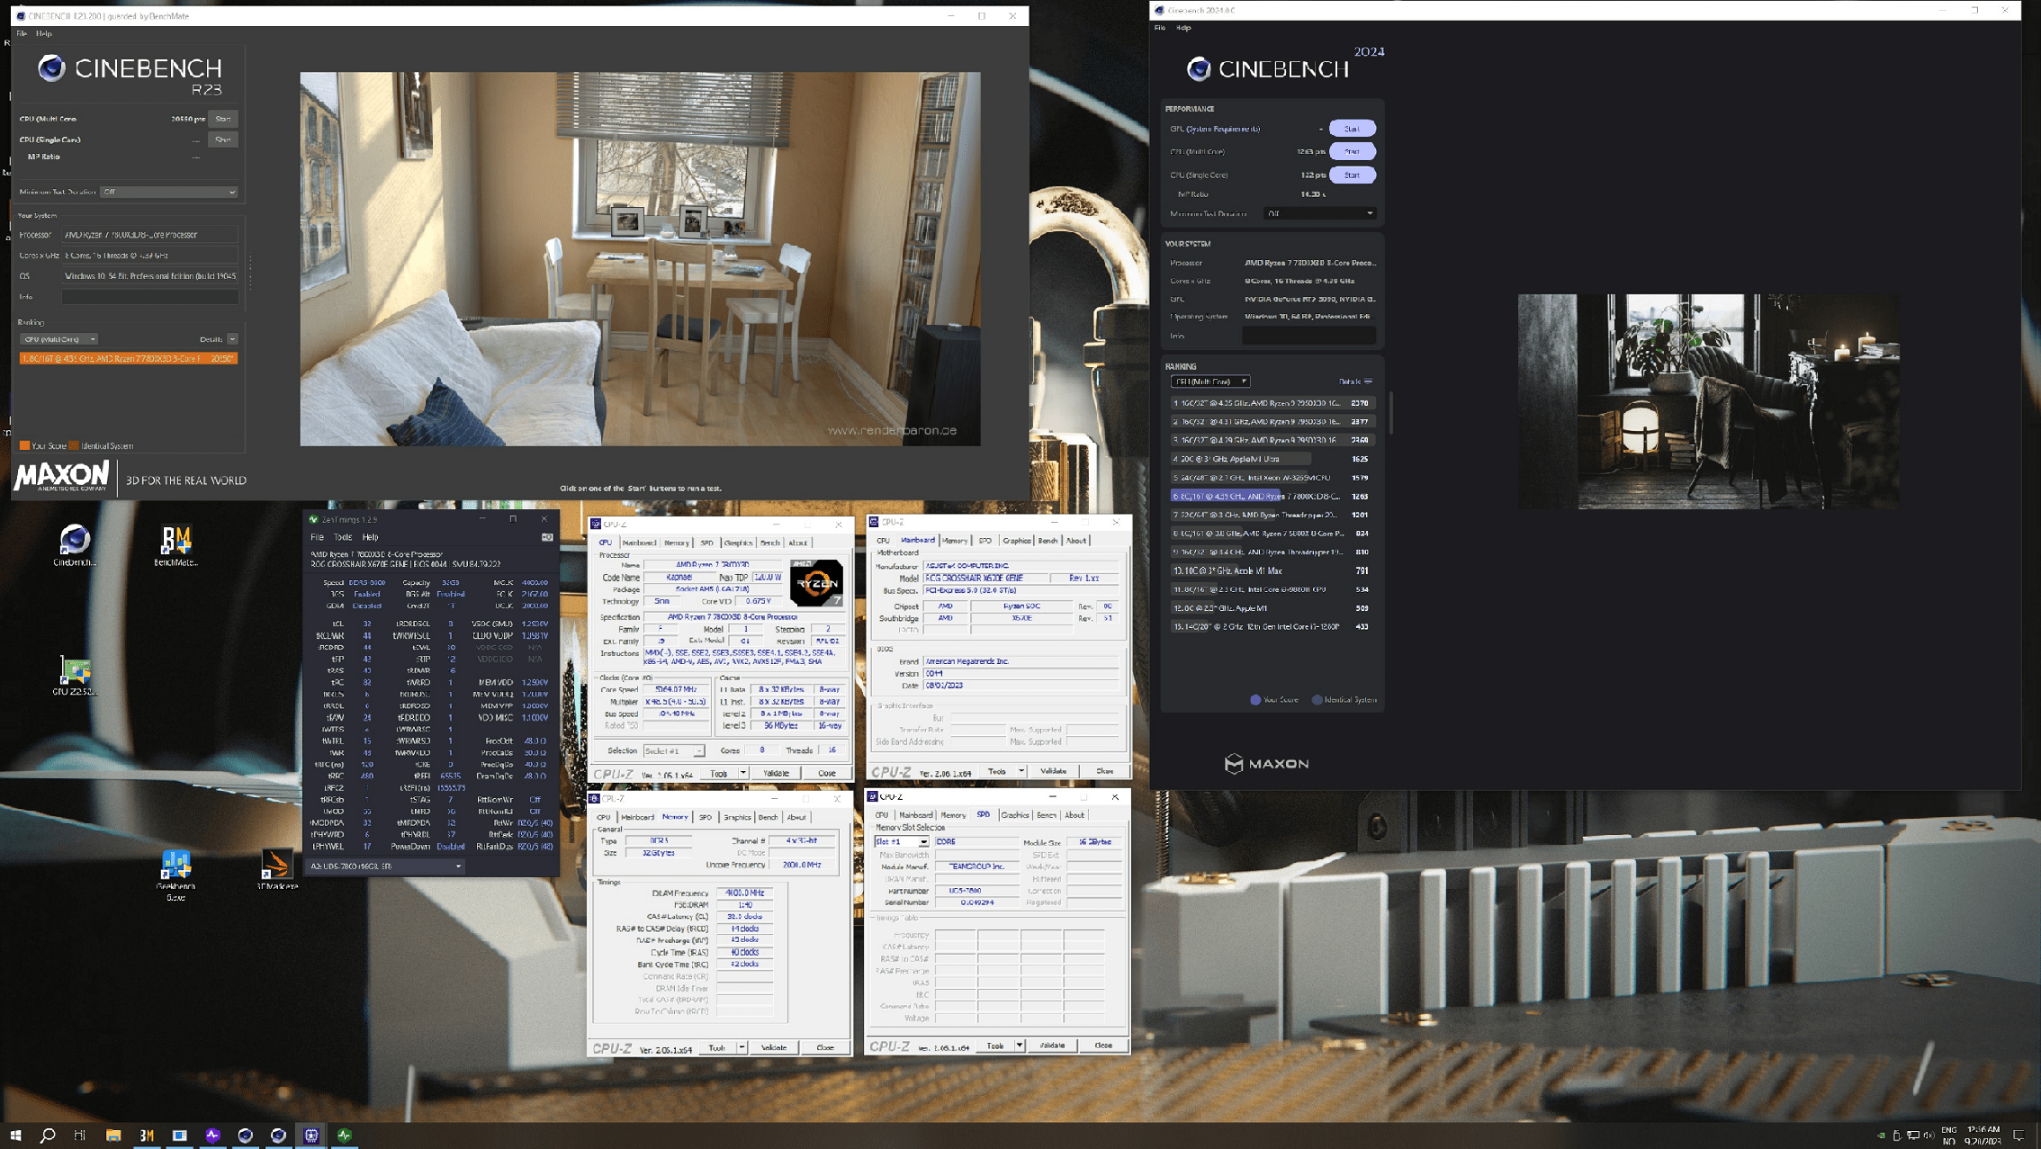Click the Maxon logo in Cinebench 2024
This screenshot has height=1149, width=2041.
tap(1266, 764)
